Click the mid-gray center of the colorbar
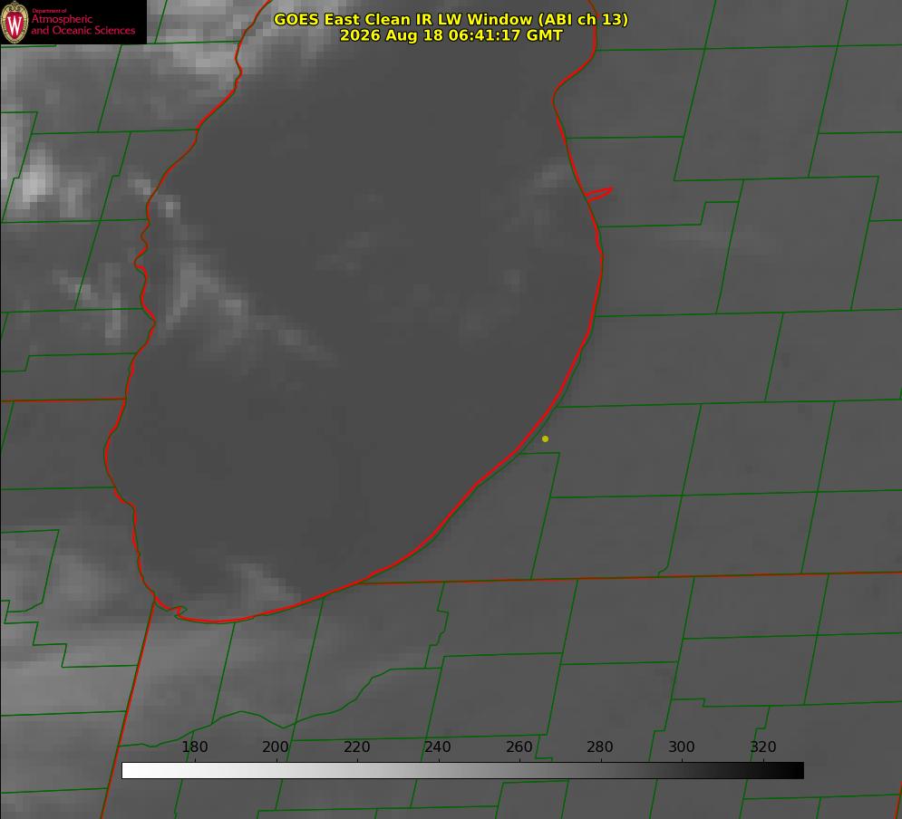The width and height of the screenshot is (902, 819). 462,770
